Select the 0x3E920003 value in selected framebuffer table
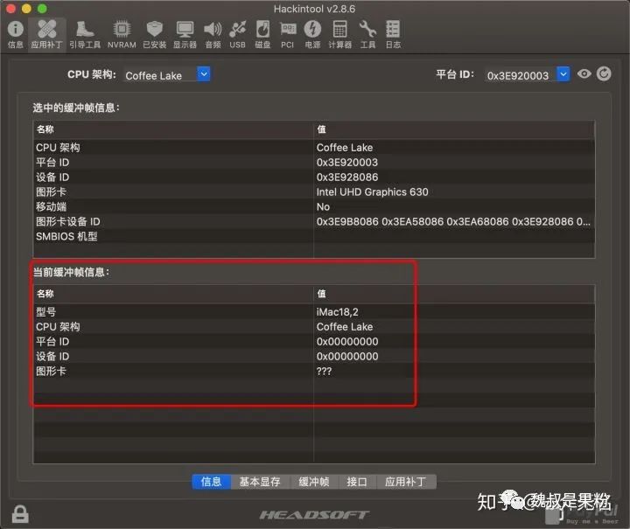The height and width of the screenshot is (529, 630). [347, 162]
